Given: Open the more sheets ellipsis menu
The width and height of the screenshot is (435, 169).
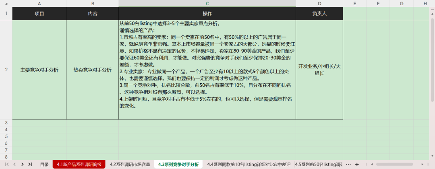Looking at the screenshot, I should pyautogui.click(x=349, y=164).
